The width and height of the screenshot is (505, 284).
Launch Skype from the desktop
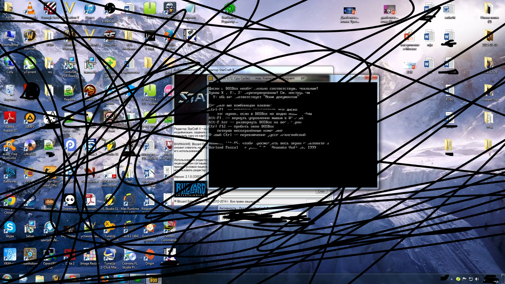(x=10, y=230)
